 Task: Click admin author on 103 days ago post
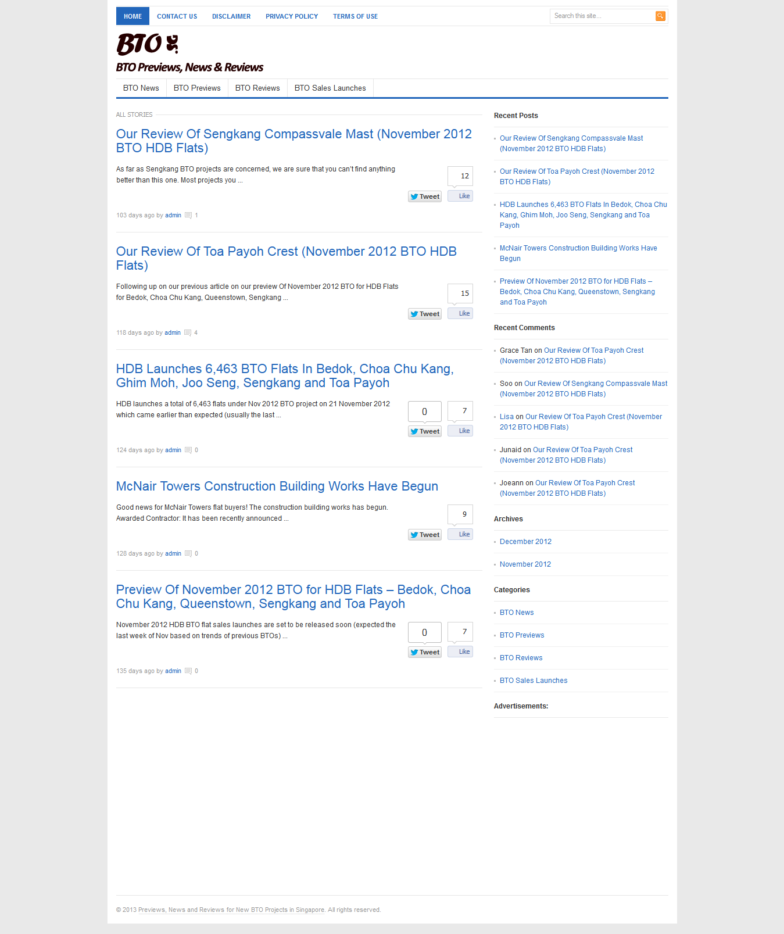[x=173, y=216]
